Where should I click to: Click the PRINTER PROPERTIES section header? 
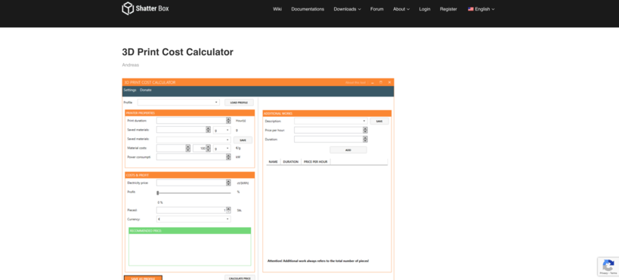pos(190,112)
